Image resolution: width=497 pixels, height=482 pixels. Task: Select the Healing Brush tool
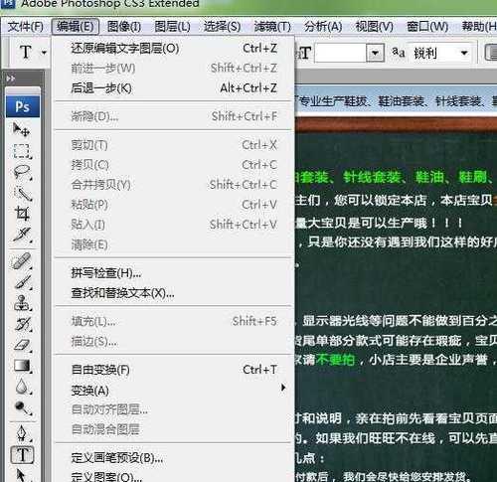coord(22,261)
